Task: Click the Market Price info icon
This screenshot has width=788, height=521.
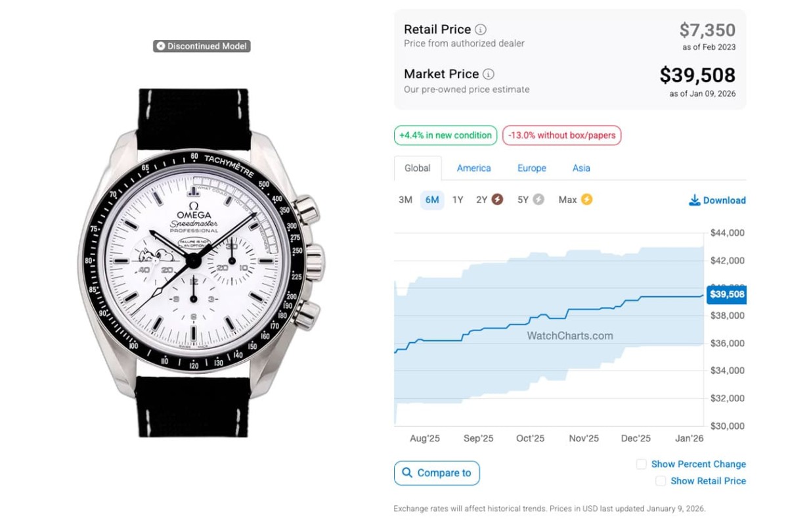Action: click(489, 74)
